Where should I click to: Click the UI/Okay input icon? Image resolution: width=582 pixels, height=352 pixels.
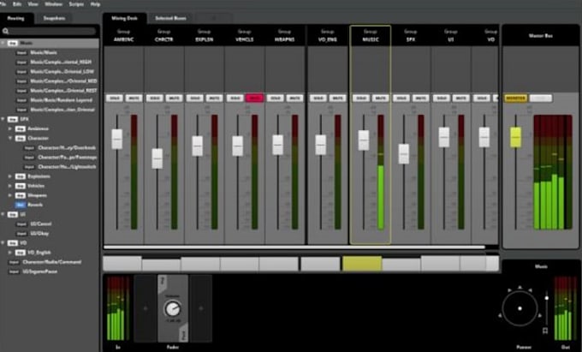(x=21, y=234)
